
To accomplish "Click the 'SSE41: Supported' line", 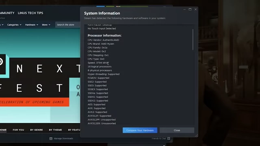I will pyautogui.click(x=97, y=97).
